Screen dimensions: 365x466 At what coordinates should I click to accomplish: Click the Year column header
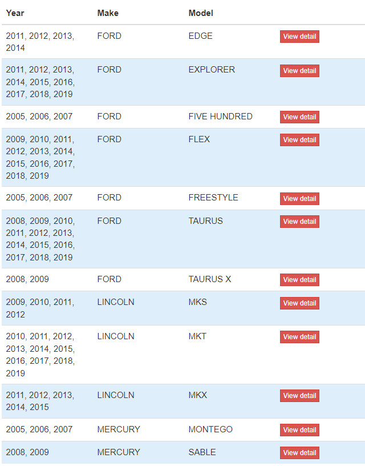point(15,13)
